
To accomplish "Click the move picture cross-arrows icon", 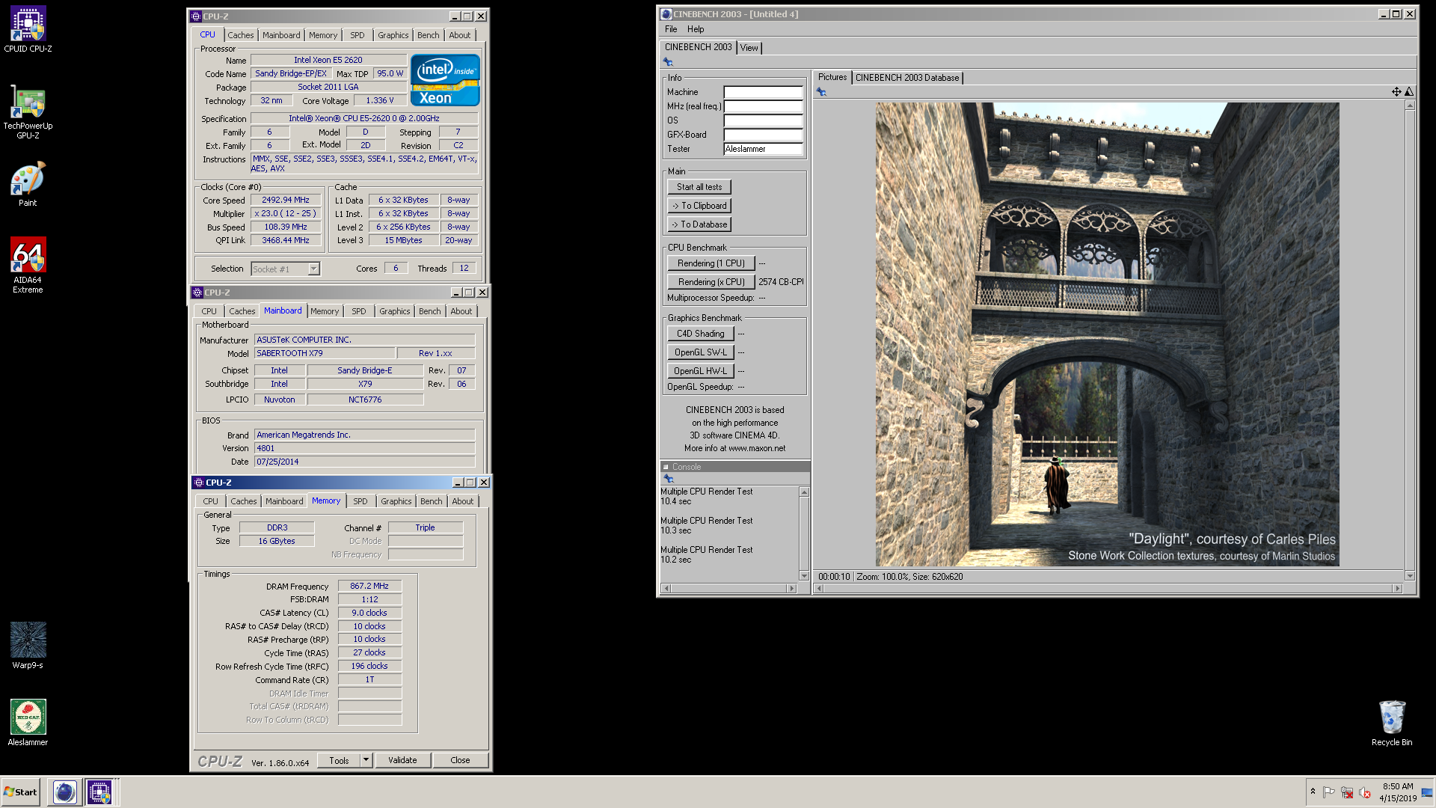I will (1396, 92).
